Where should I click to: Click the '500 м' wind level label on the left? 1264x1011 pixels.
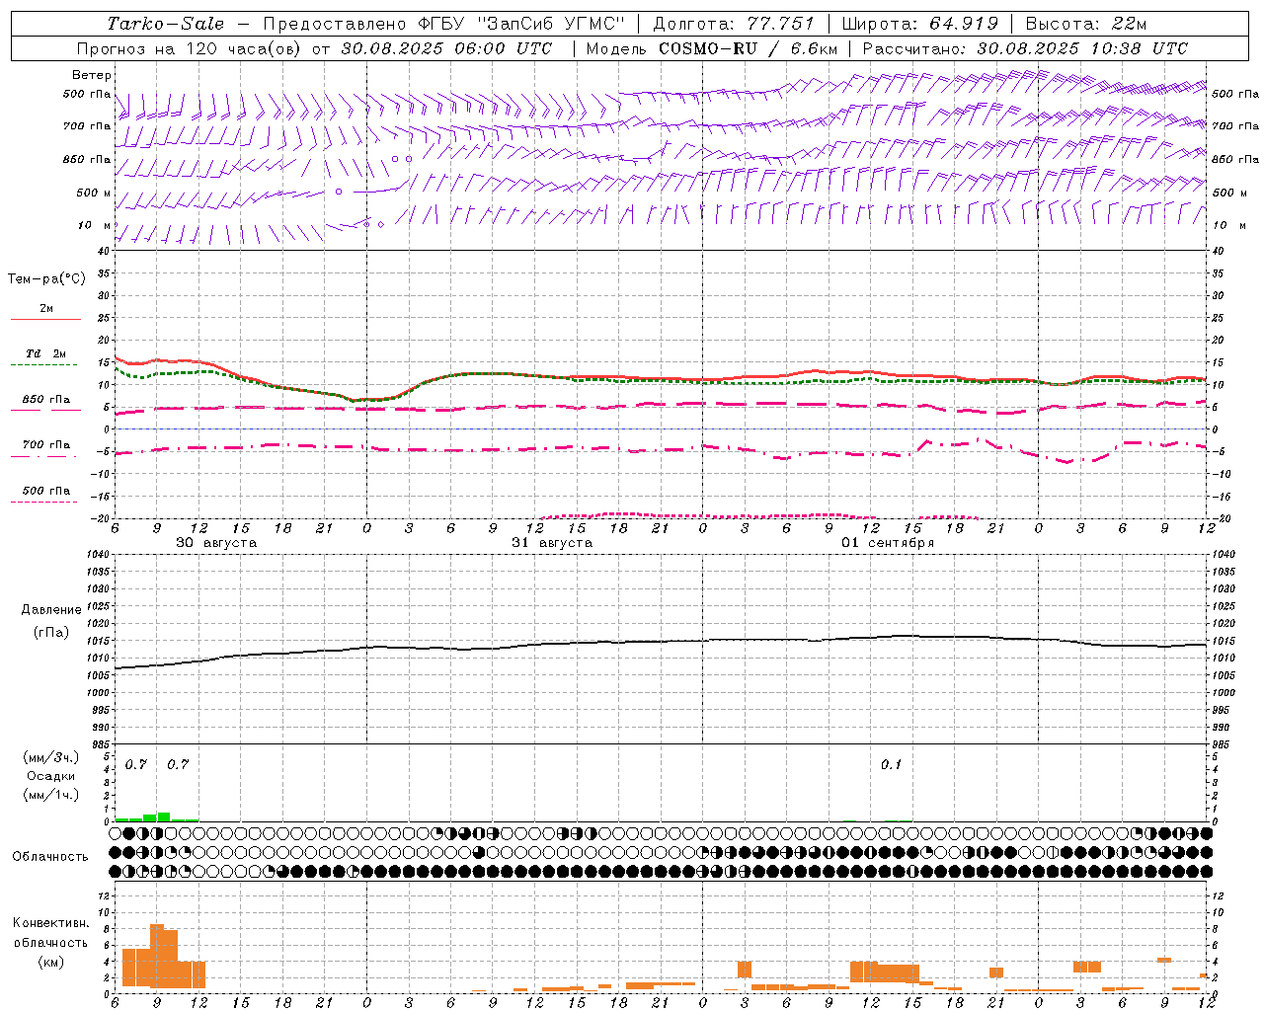coord(94,193)
